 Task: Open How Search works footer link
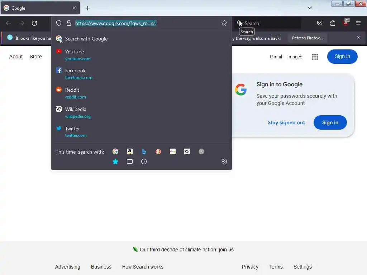pyautogui.click(x=143, y=267)
